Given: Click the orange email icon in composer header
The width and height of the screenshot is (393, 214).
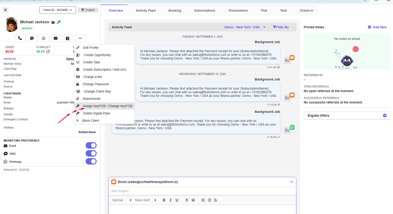Looking at the screenshot, I should pyautogui.click(x=114, y=182).
